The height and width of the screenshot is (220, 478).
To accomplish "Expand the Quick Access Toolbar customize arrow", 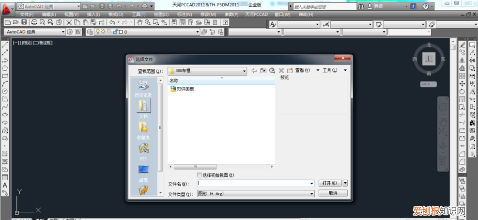I will 152,6.
